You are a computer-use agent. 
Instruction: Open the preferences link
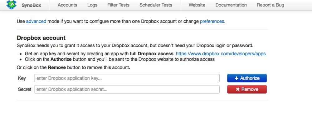point(212,21)
